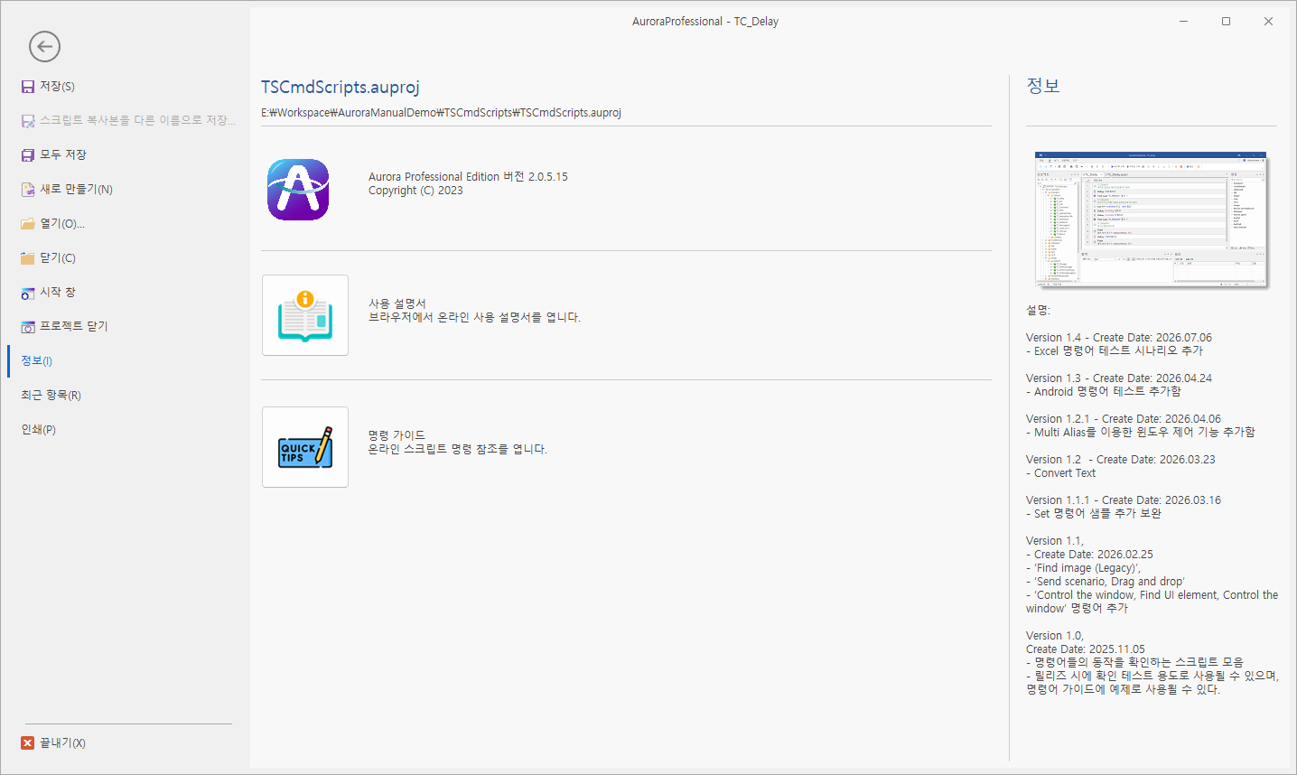This screenshot has width=1297, height=775.
Task: Click the folder icon beside 열기(O)...
Action: pos(28,224)
